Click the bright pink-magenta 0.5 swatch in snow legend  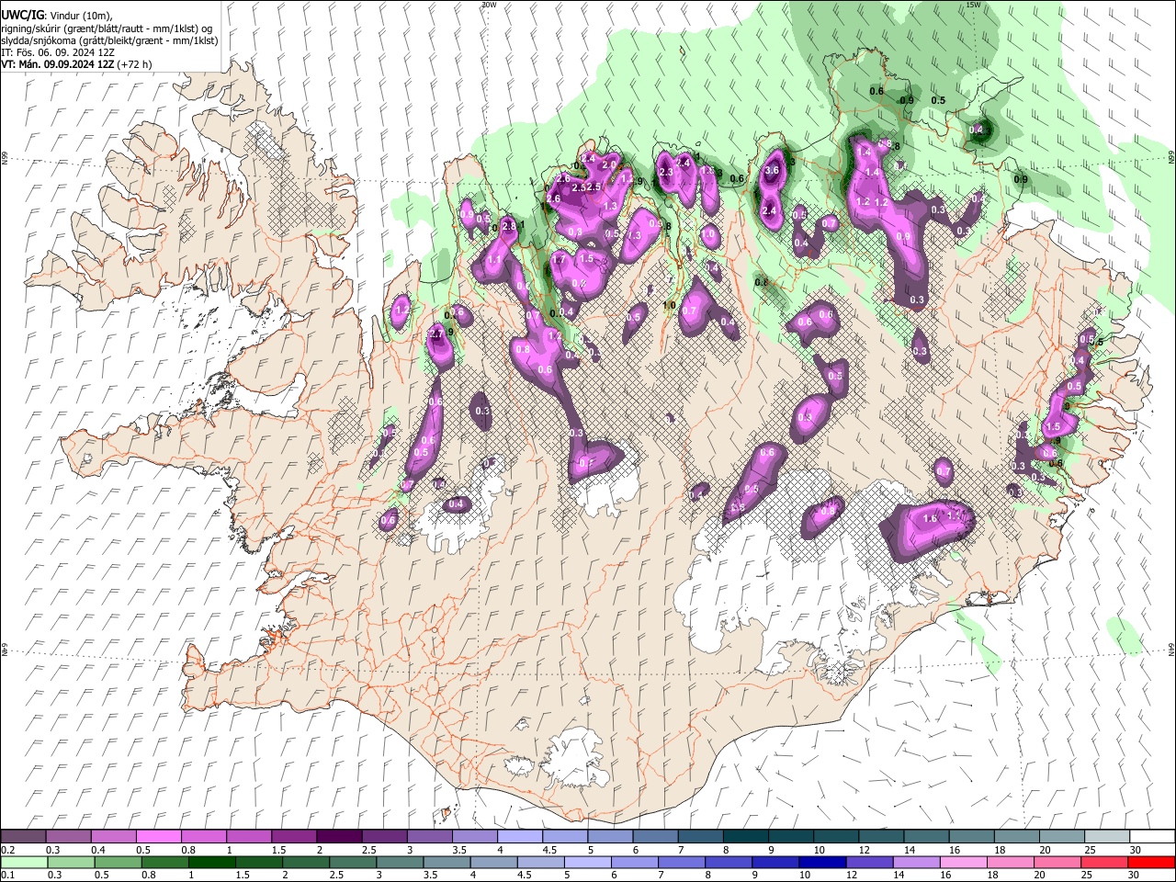point(158,837)
